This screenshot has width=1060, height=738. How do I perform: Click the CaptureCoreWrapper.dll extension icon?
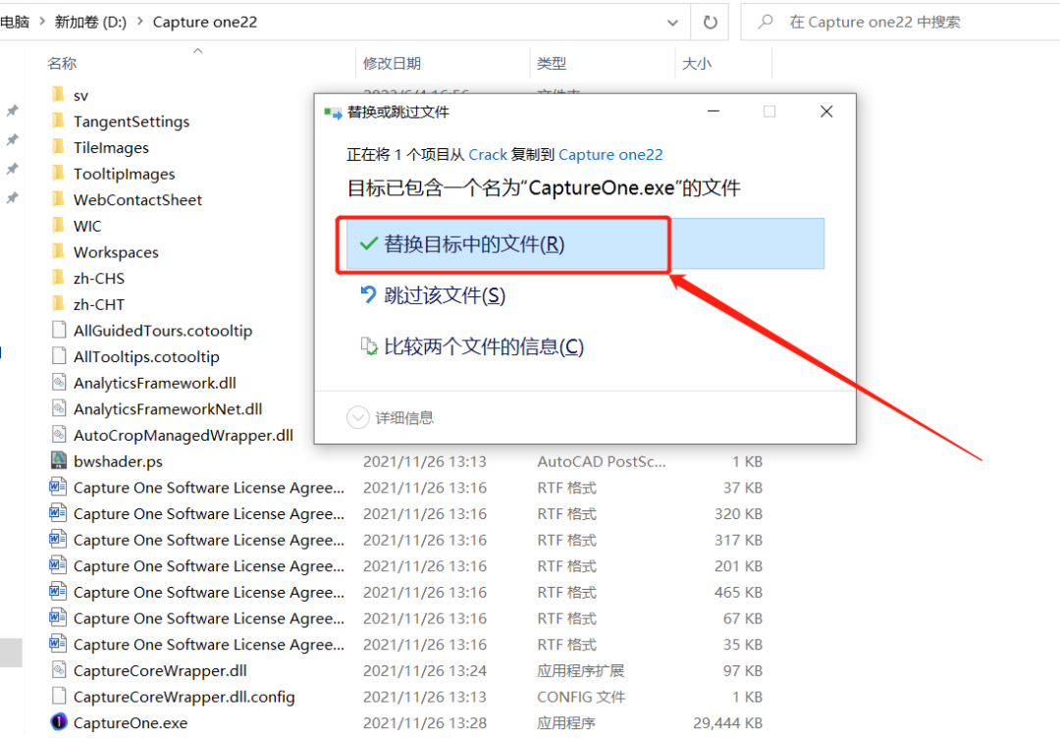click(59, 670)
